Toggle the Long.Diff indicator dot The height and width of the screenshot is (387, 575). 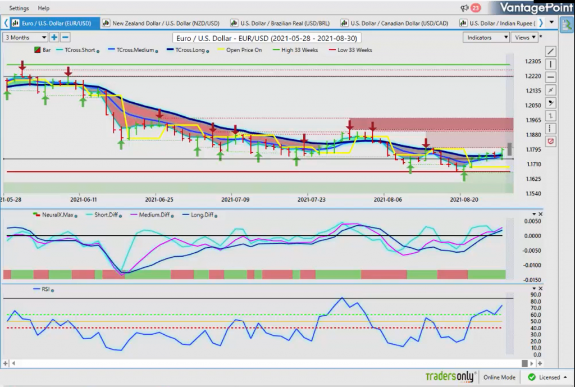pyautogui.click(x=216, y=216)
